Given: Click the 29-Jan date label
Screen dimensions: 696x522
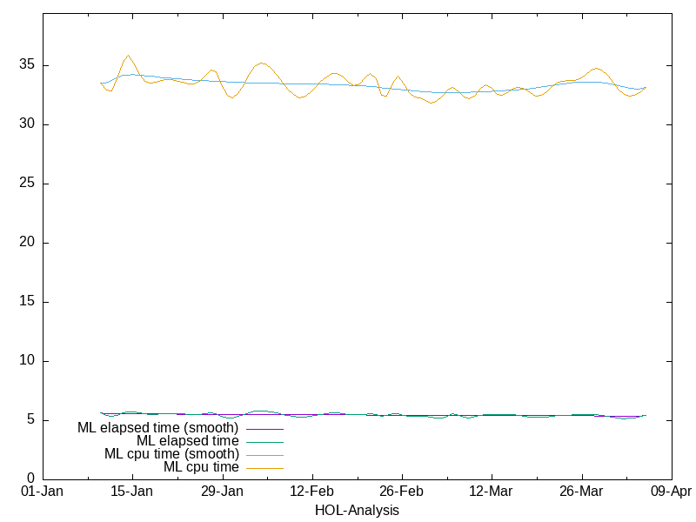Looking at the screenshot, I should click(222, 492).
